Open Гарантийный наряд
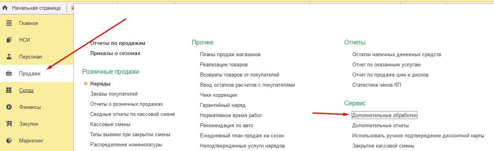Screen dimensions: 494x151 click(222, 105)
